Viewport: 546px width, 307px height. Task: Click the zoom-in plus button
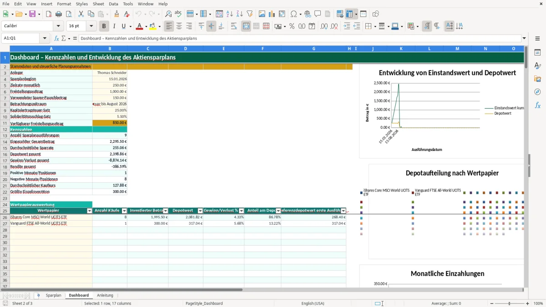(527, 303)
